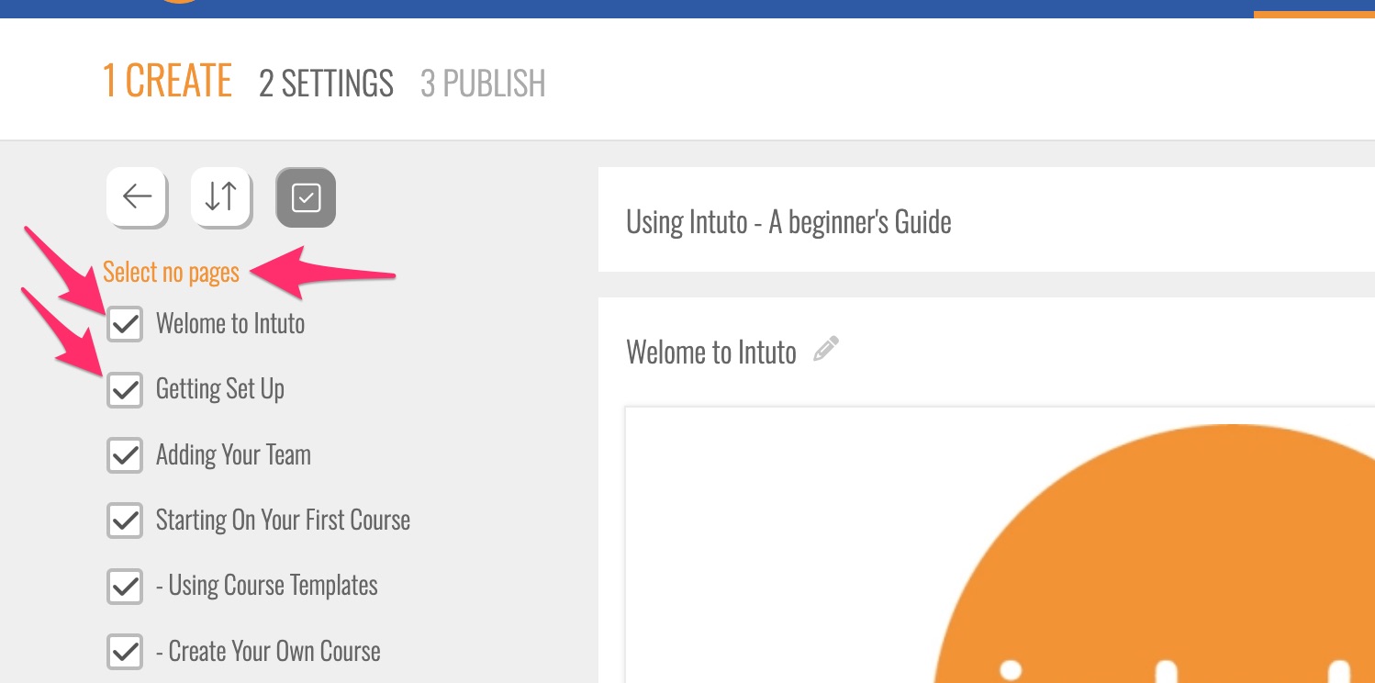Uncheck the Getting Set Up checkbox
1375x683 pixels.
click(125, 390)
